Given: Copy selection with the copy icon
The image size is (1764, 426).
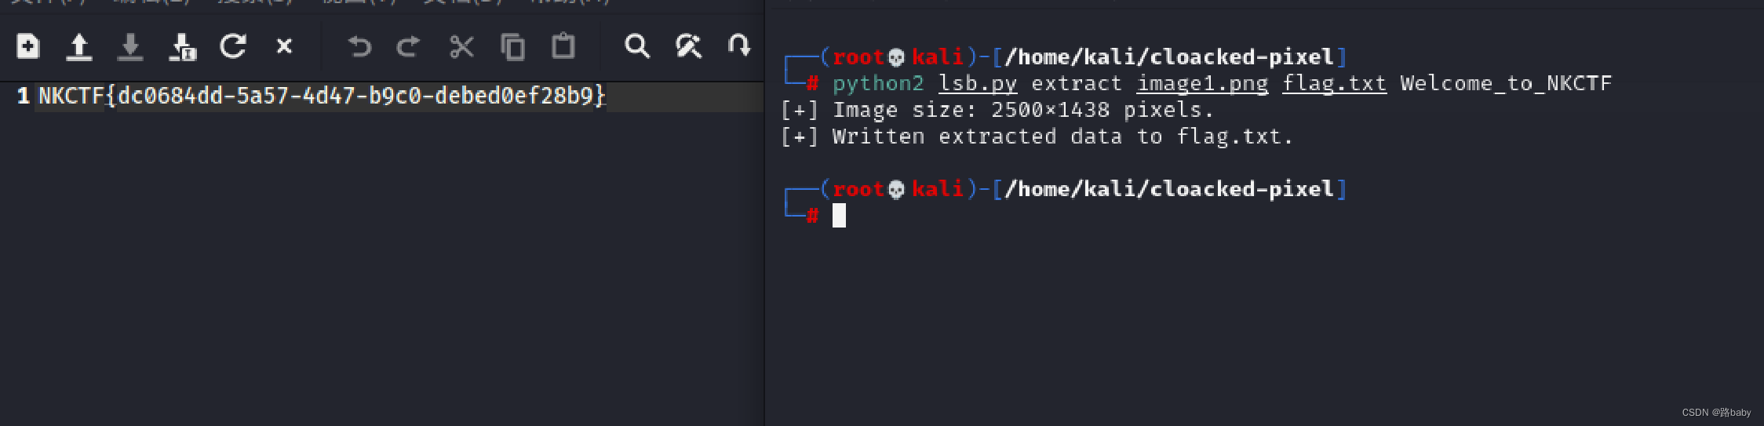Looking at the screenshot, I should 512,47.
